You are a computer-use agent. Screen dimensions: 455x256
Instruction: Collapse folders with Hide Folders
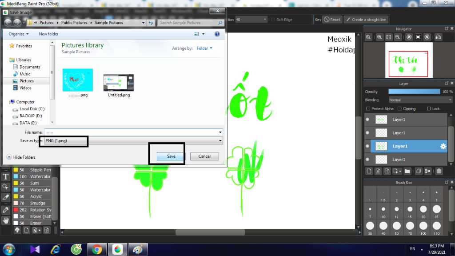(x=21, y=157)
